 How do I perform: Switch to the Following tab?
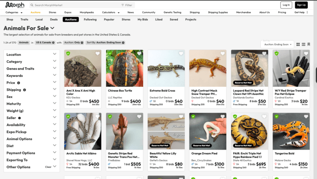[90, 19]
